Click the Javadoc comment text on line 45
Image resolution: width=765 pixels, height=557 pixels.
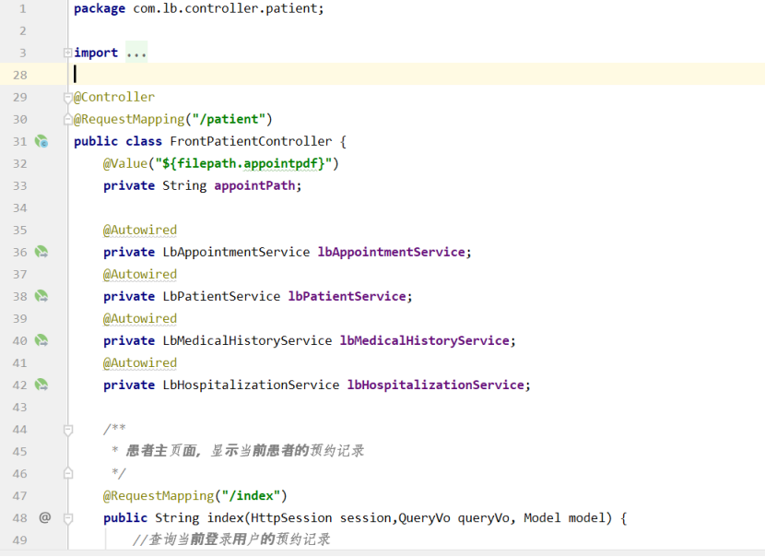click(x=245, y=451)
